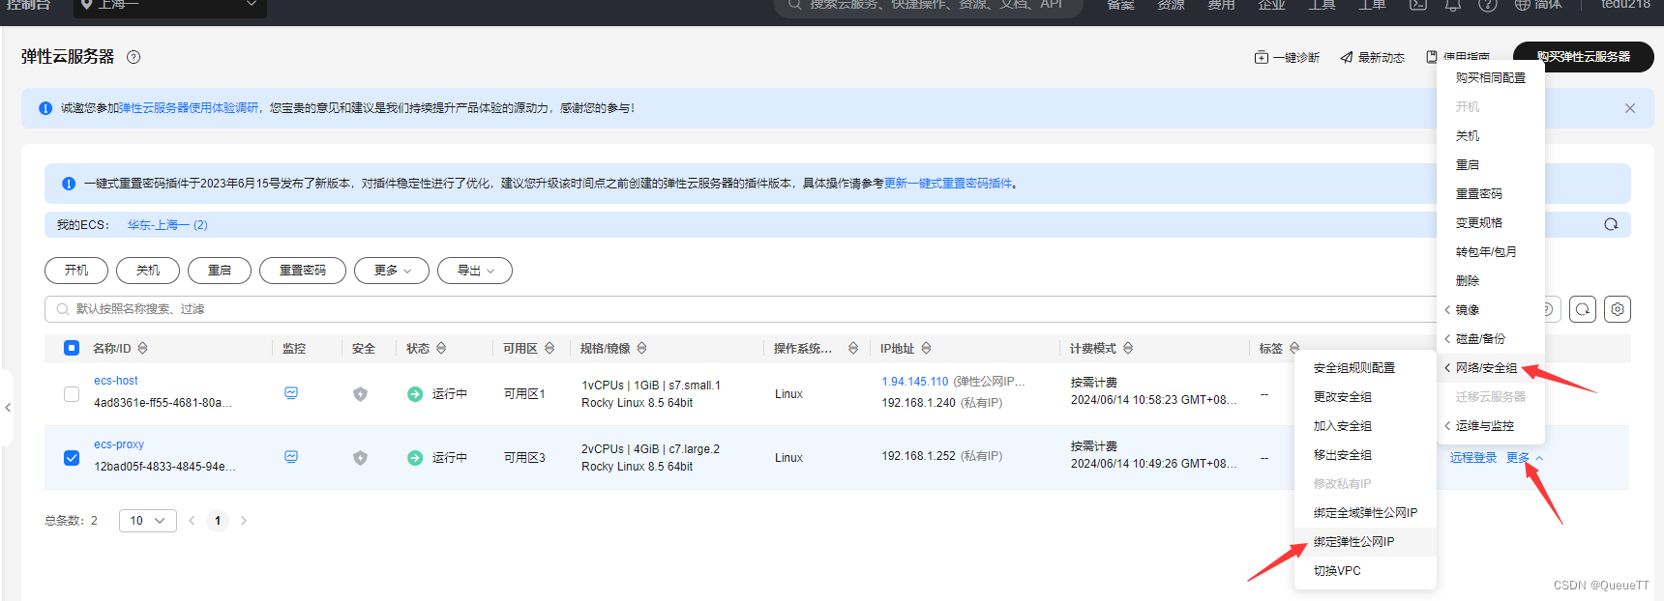The height and width of the screenshot is (601, 1664).
Task: Open 华东-上海一 (2) region link
Action: pos(167,225)
